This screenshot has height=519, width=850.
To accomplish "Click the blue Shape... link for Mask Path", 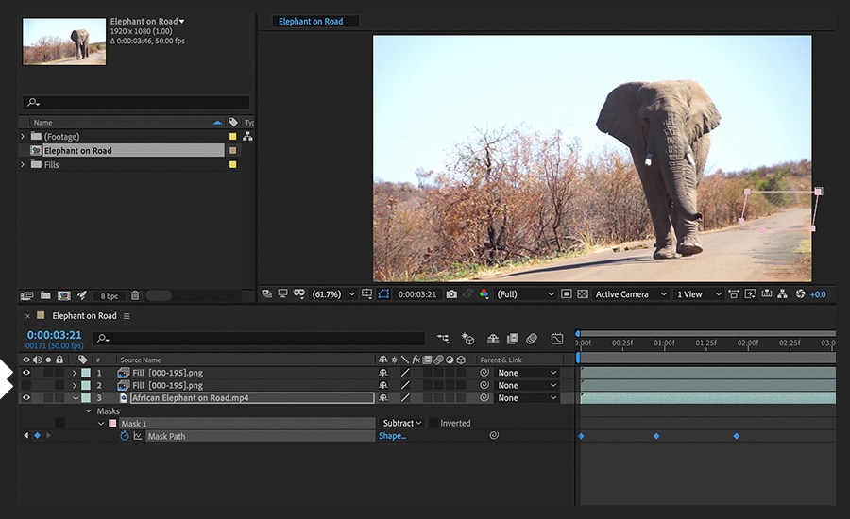I will 392,436.
